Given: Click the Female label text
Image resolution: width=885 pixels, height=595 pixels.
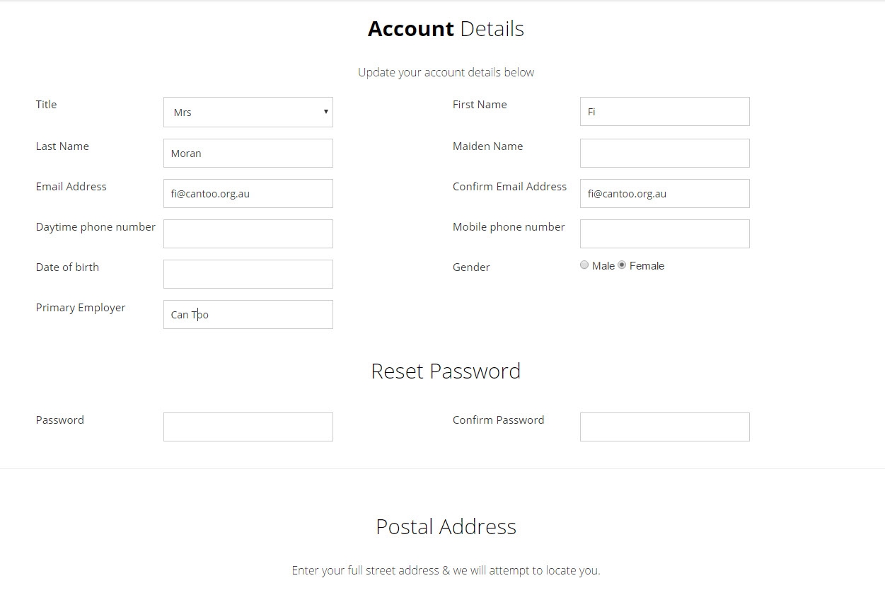Looking at the screenshot, I should pyautogui.click(x=647, y=266).
